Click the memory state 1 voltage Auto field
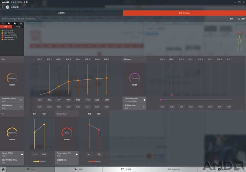Image resolution: width=246 pixels, height=172 pixels. click(x=172, y=107)
